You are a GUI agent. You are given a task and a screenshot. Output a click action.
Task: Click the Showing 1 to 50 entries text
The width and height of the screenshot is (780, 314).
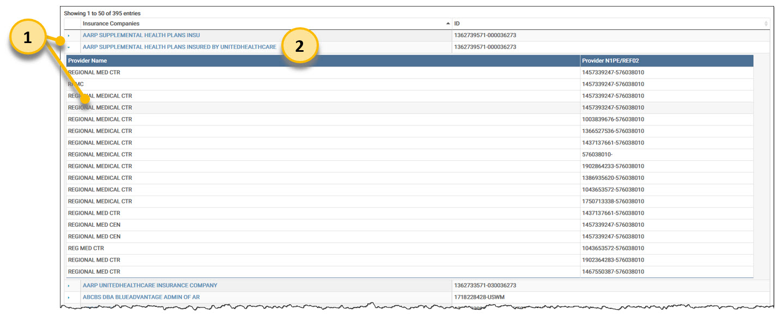102,13
